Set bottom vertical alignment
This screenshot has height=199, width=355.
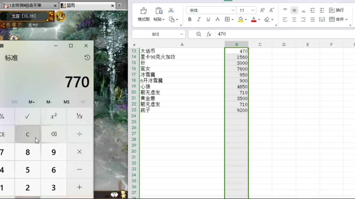pyautogui.click(x=303, y=11)
